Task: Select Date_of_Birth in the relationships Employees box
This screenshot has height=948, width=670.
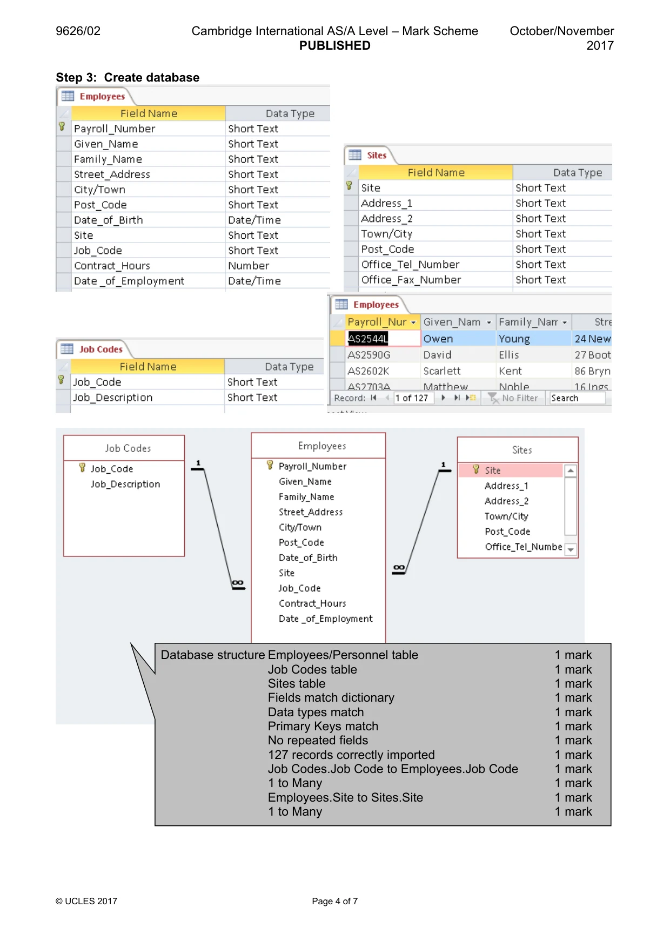Action: (308, 557)
